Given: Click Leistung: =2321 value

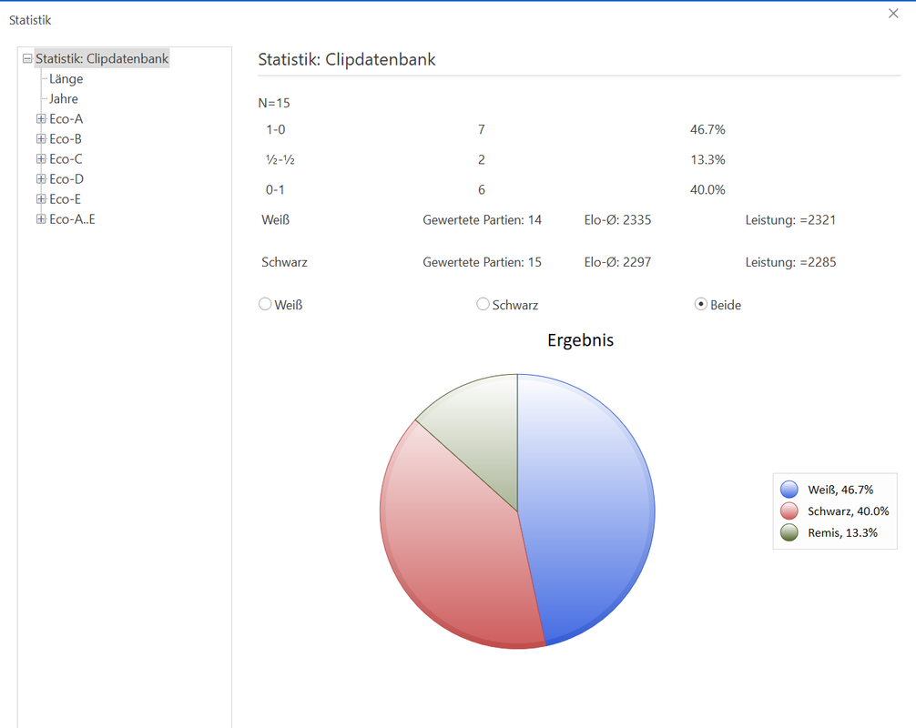Looking at the screenshot, I should 790,220.
